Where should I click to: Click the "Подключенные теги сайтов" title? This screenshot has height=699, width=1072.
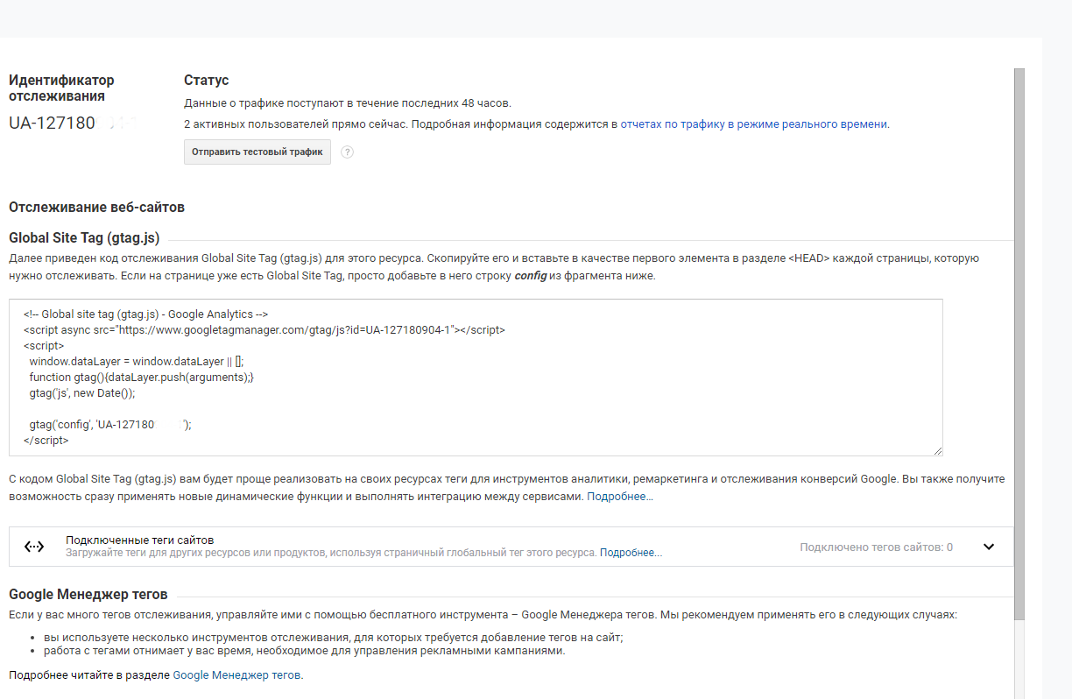[139, 540]
